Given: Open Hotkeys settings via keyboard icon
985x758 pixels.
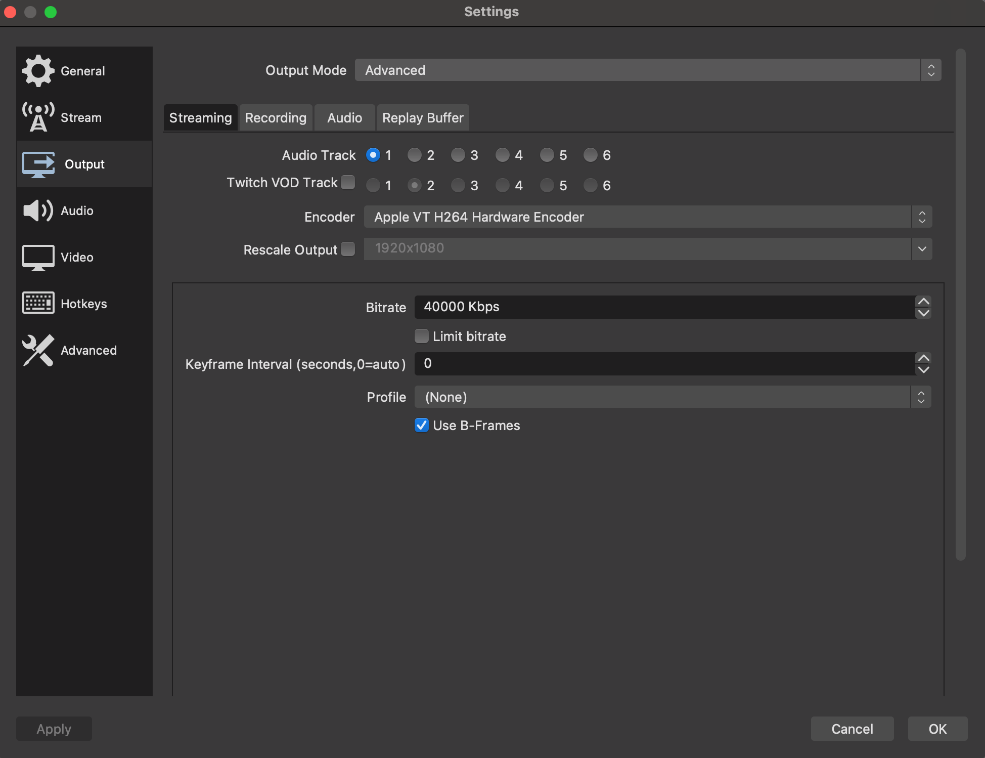Looking at the screenshot, I should coord(38,304).
